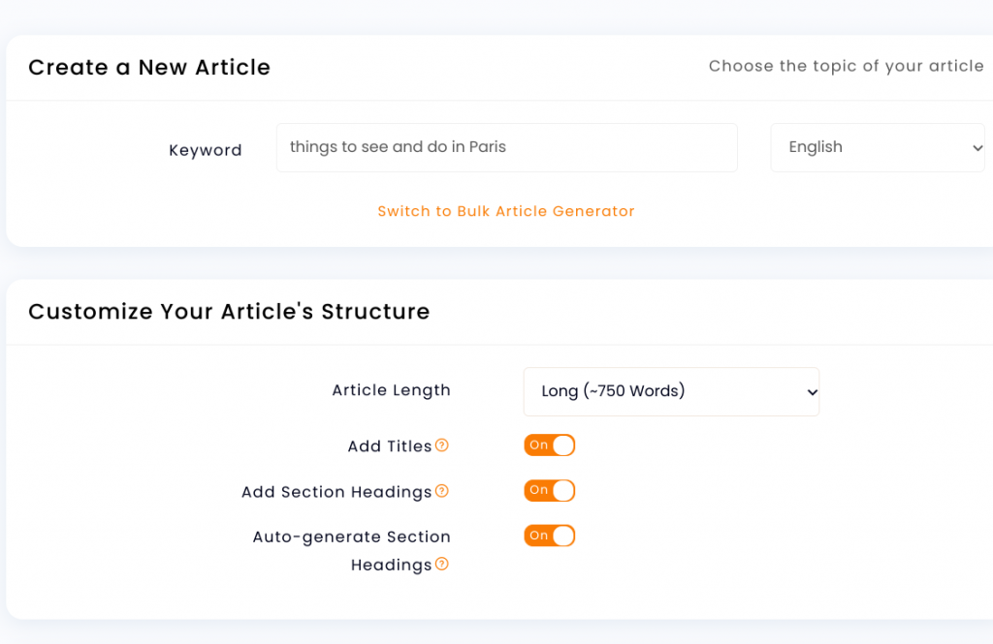
Task: Click the Keyword field label
Action: coord(206,150)
